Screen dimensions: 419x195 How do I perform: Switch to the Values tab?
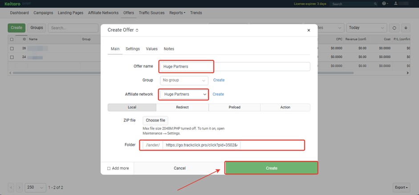click(x=152, y=49)
